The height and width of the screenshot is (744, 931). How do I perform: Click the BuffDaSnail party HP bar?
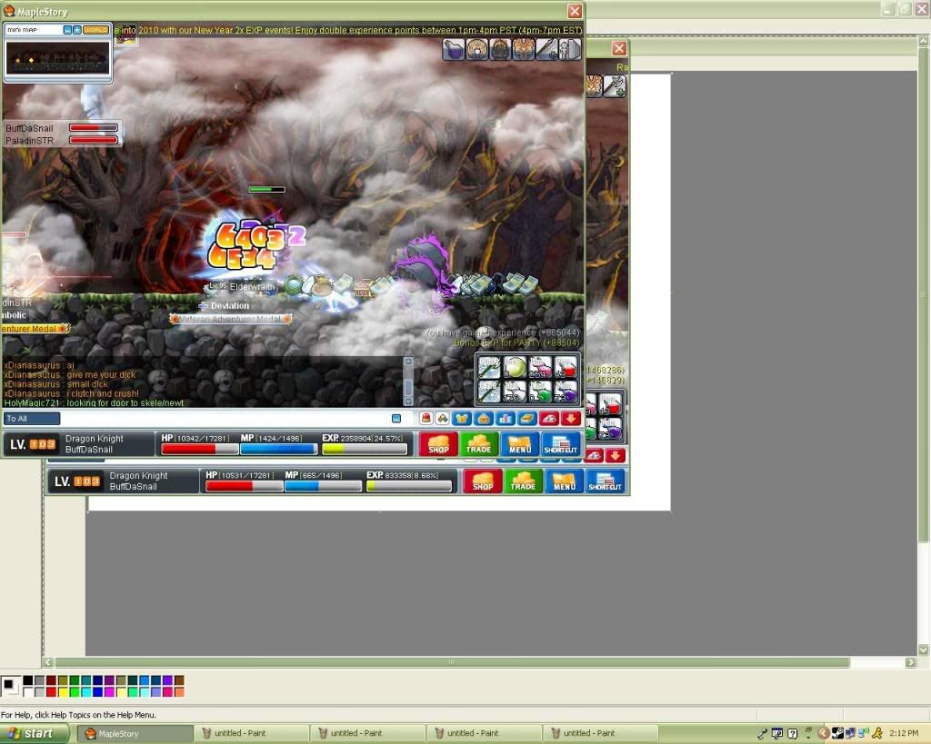coord(94,127)
